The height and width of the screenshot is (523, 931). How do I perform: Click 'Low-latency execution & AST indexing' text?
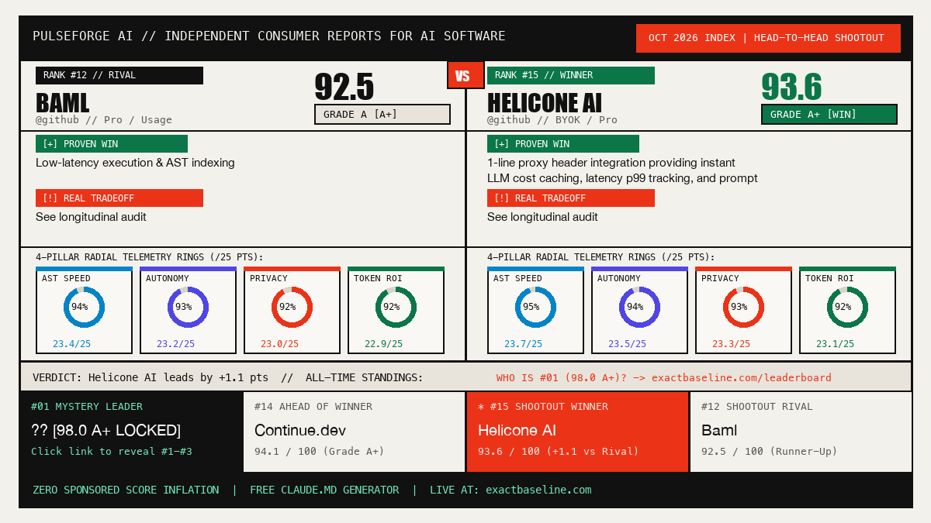click(x=135, y=163)
